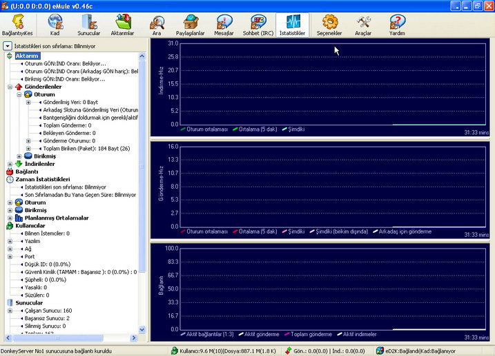Click DonkeyServer No1 connection status text

coord(56,350)
